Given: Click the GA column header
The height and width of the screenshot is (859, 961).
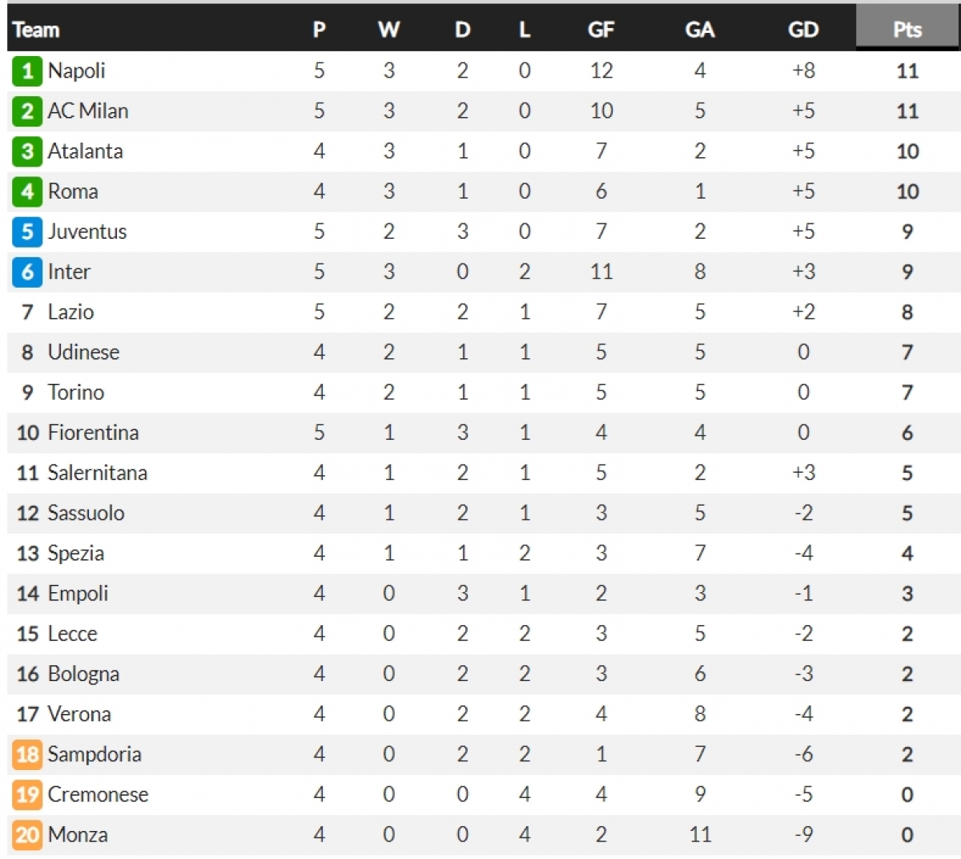Looking at the screenshot, I should tap(700, 30).
